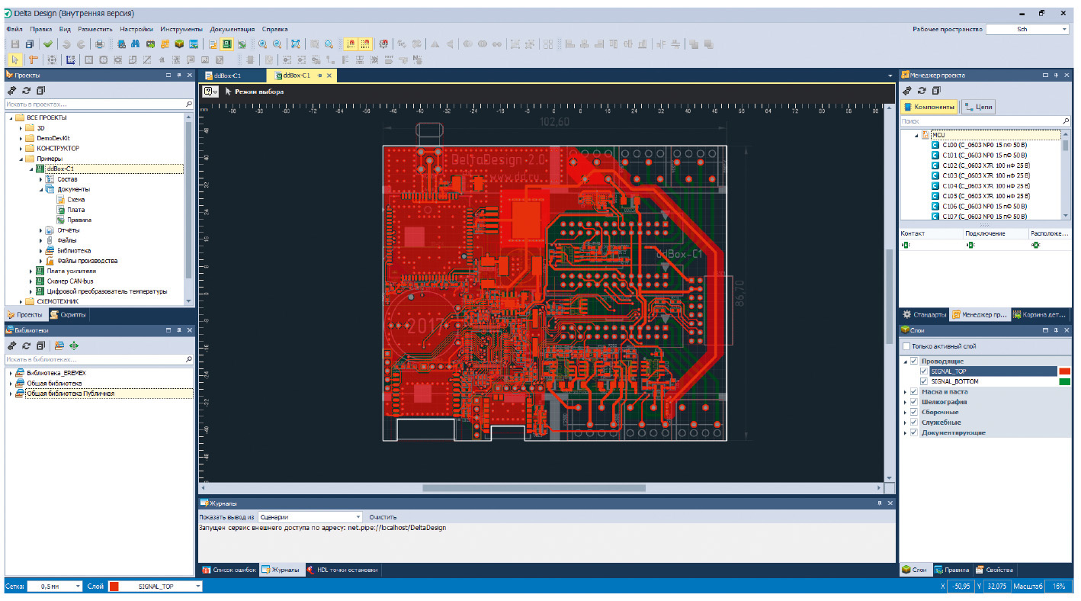Viewport: 1081px width, 601px height.
Task: Click the Print icon in the toolbar
Action: pos(100,44)
